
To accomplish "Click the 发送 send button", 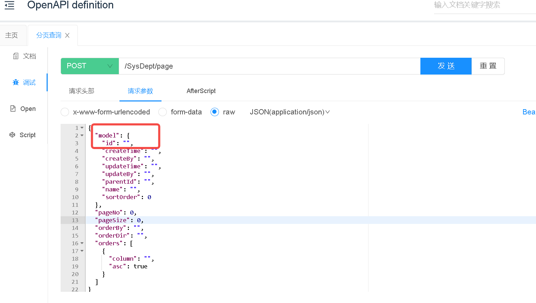I will tap(446, 66).
